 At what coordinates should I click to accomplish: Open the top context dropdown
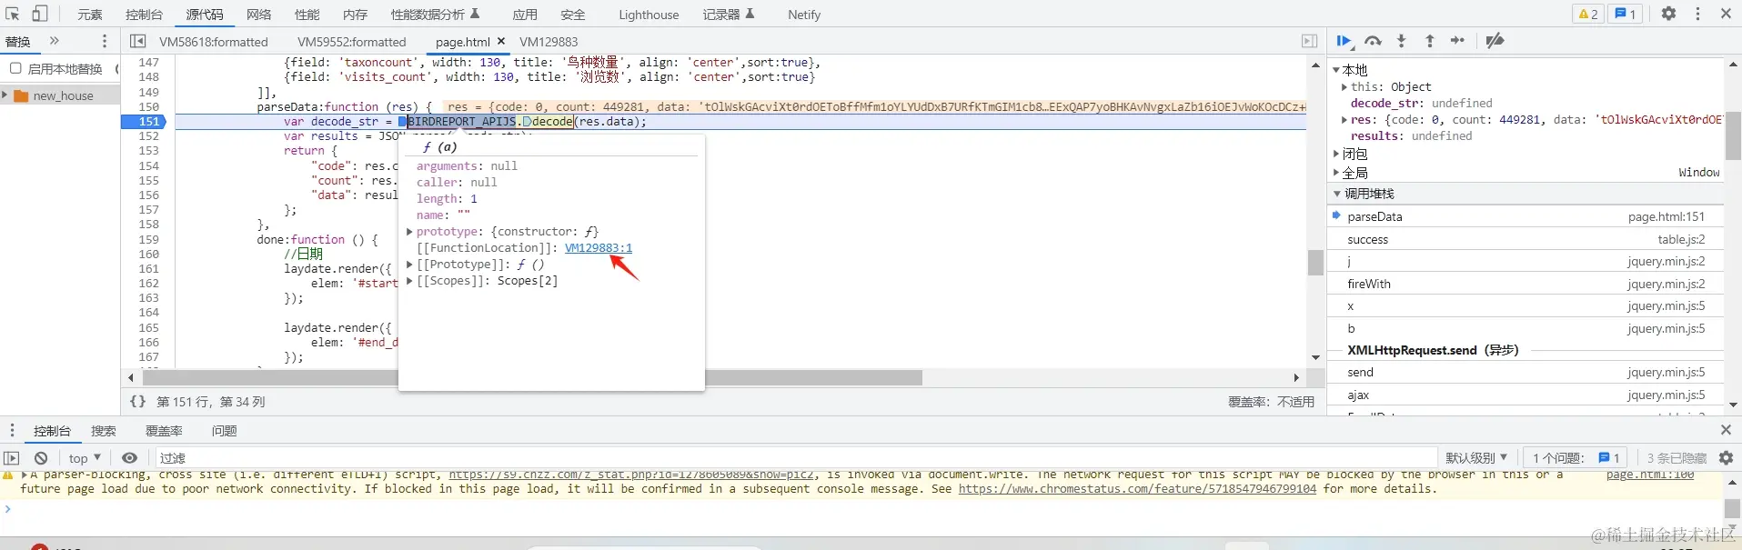point(84,458)
